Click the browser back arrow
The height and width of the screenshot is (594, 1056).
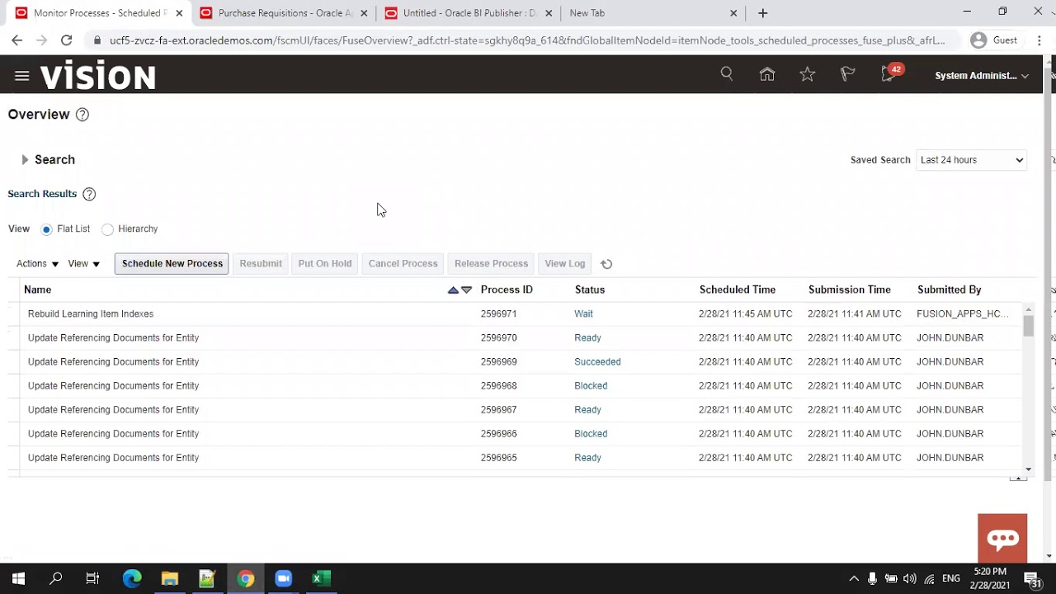click(16, 40)
